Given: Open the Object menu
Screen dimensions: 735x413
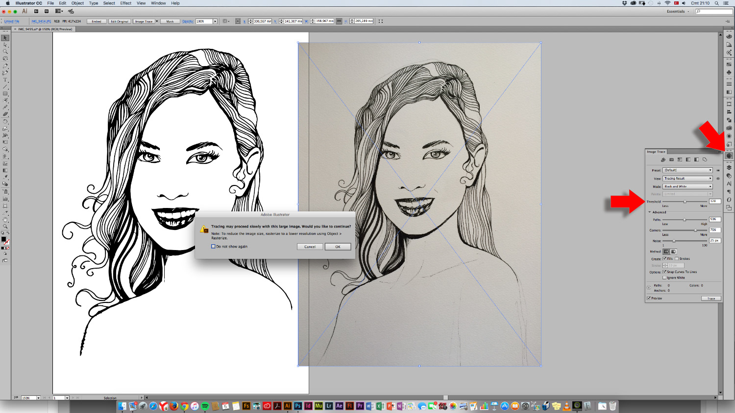Looking at the screenshot, I should (x=77, y=3).
